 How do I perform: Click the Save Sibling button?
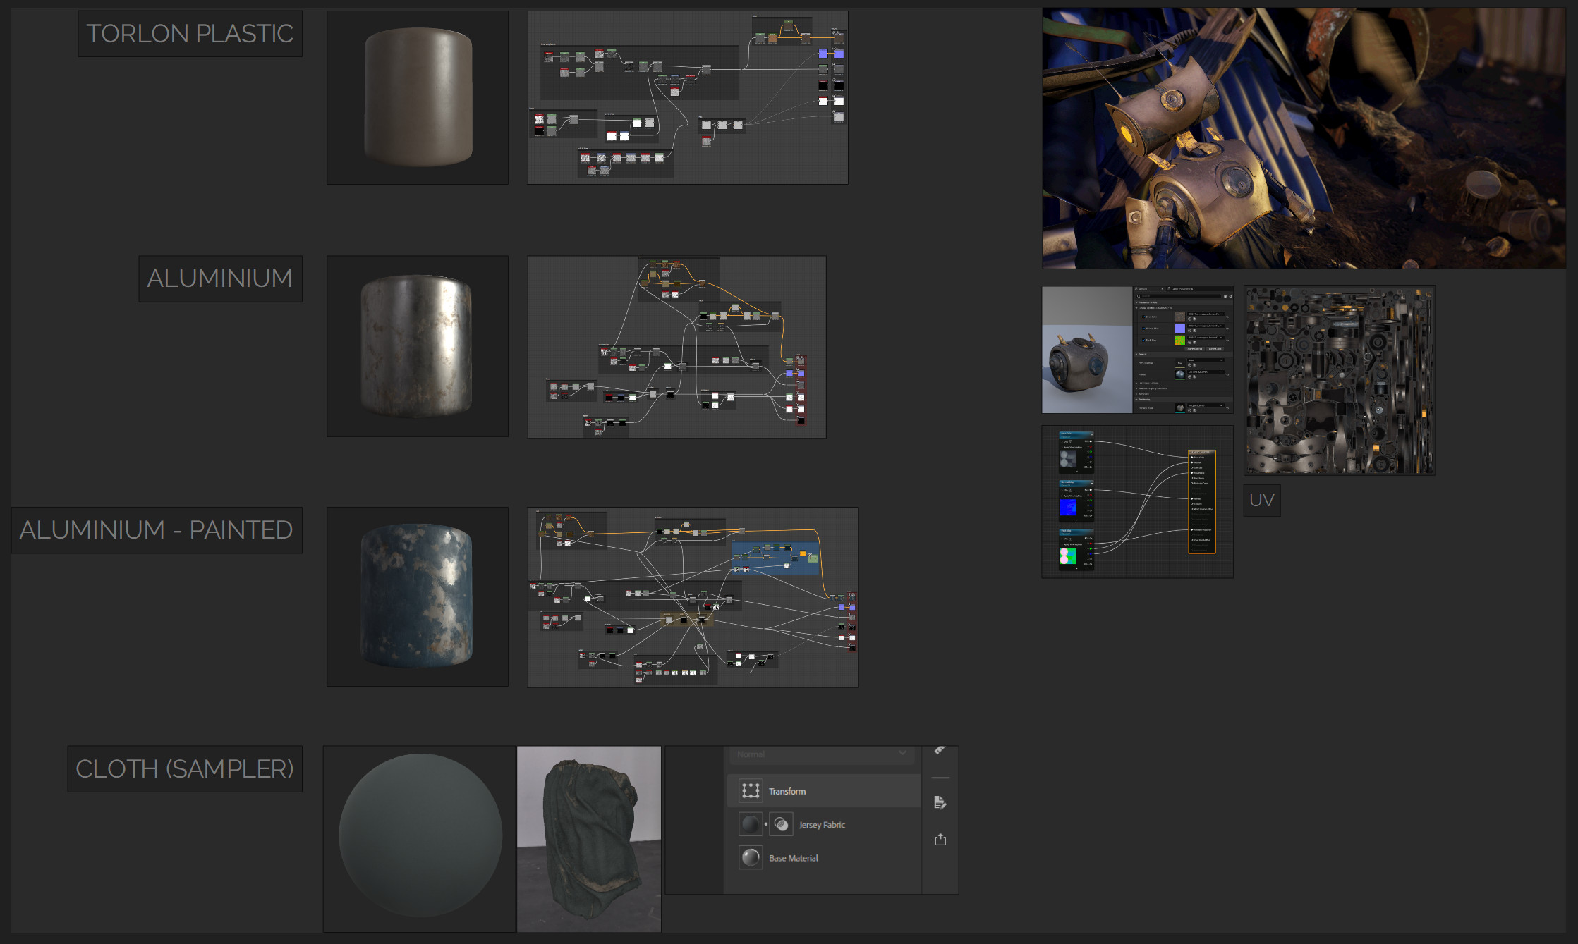click(1194, 348)
